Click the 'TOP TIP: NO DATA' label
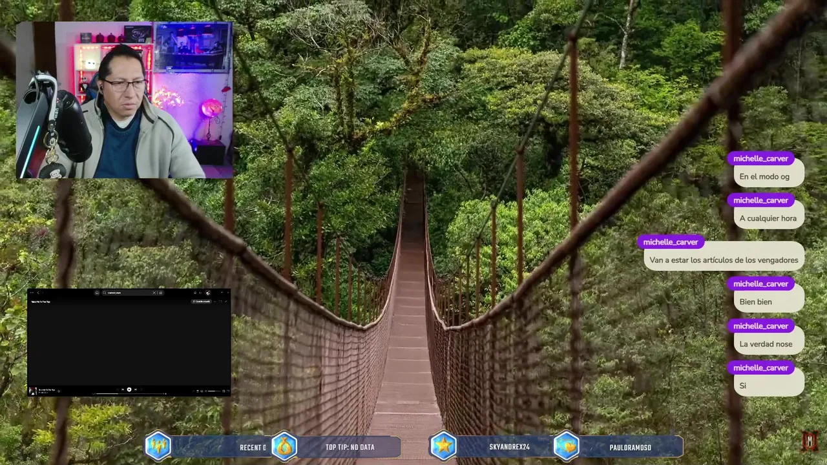The height and width of the screenshot is (465, 827). tap(350, 448)
